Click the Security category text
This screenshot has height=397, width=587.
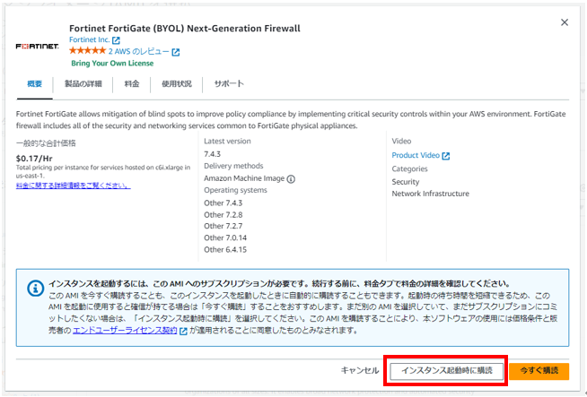(x=406, y=182)
